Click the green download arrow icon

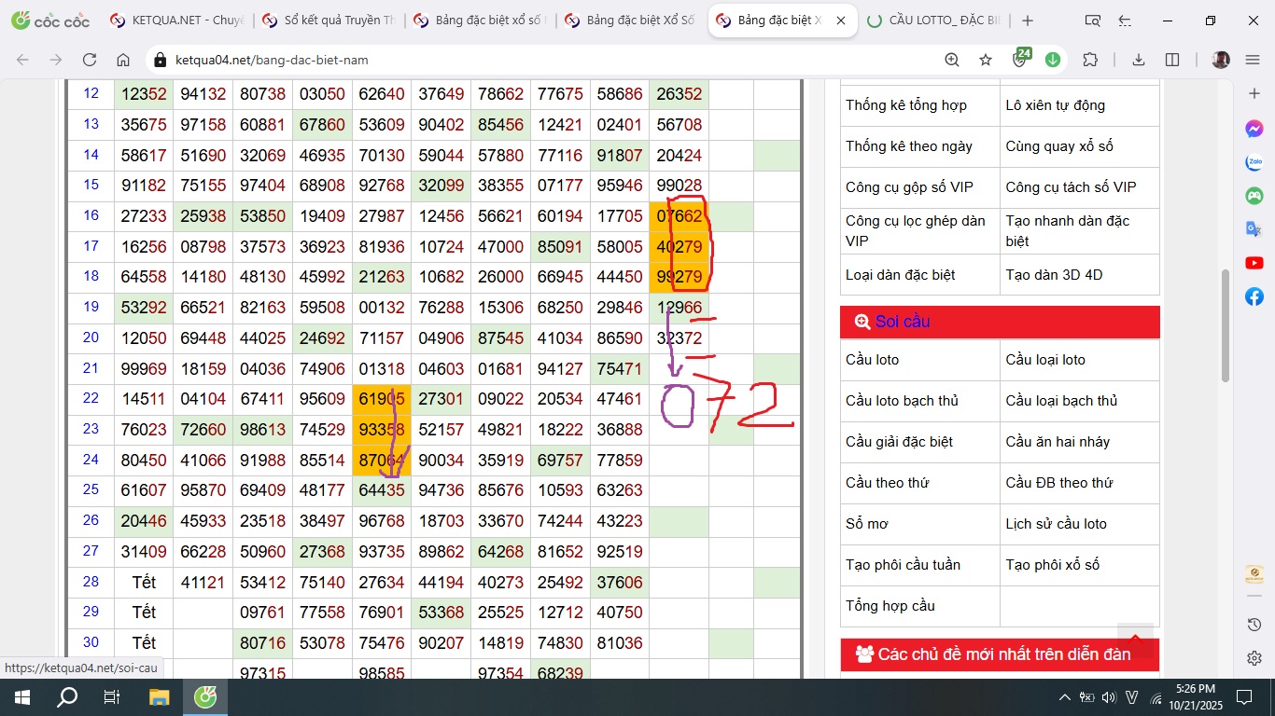(1053, 60)
